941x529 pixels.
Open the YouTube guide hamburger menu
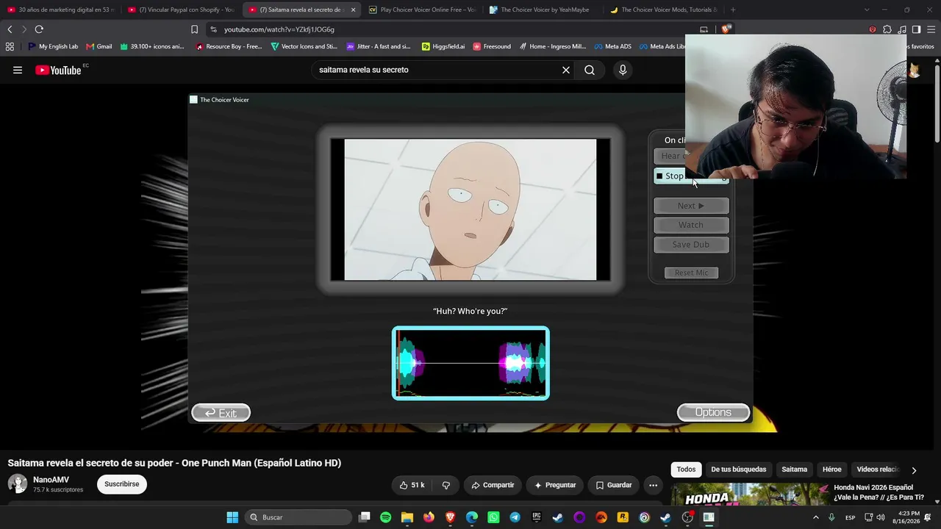[x=18, y=70]
